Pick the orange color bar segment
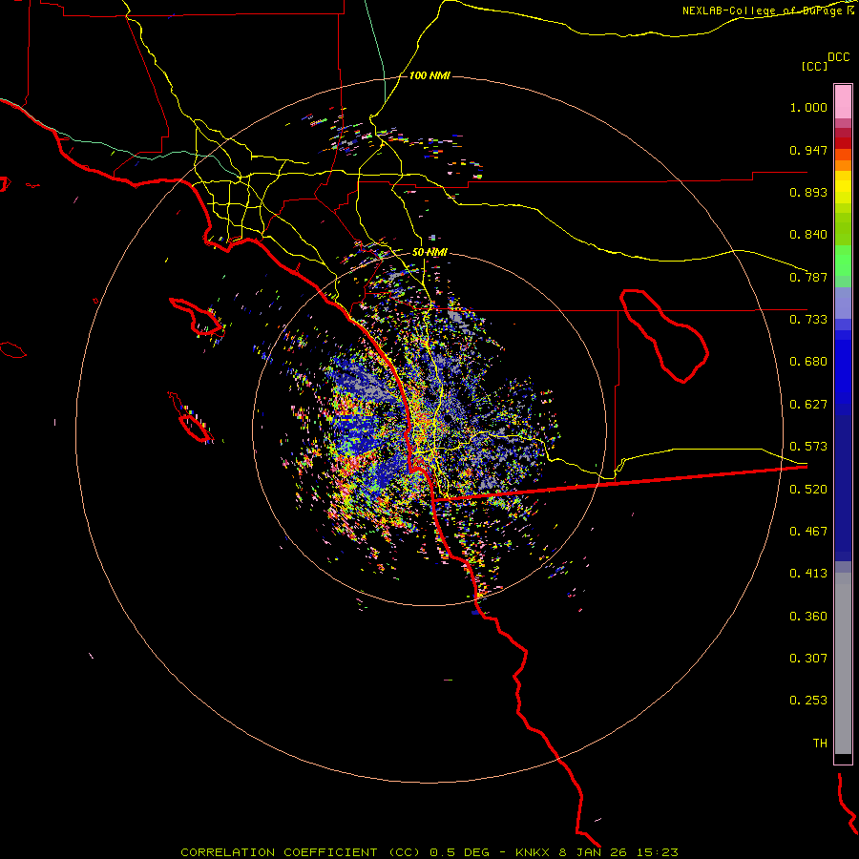859x859 pixels. 843,165
